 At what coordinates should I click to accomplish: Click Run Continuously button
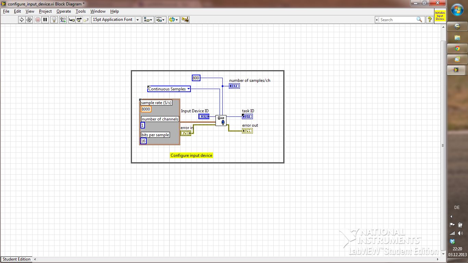pos(29,20)
